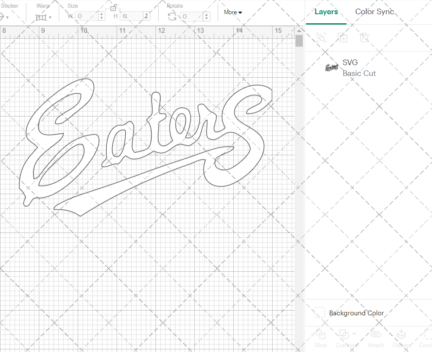The width and height of the screenshot is (432, 352).
Task: Click the Warp tool icon
Action: 41,17
